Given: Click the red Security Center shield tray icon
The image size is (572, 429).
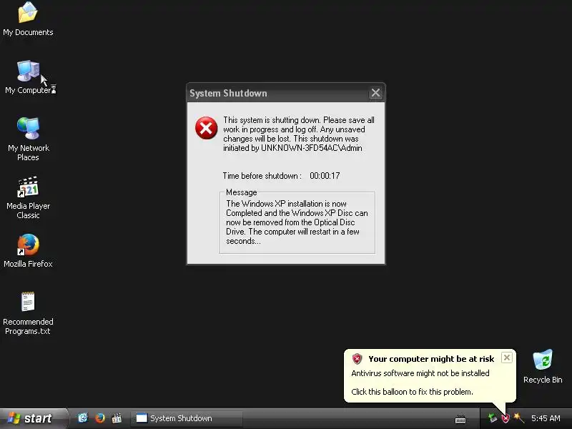Looking at the screenshot, I should (x=506, y=418).
